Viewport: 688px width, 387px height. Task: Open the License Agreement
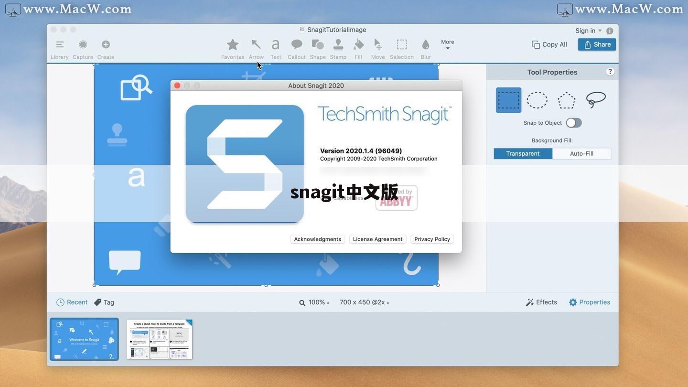click(378, 239)
